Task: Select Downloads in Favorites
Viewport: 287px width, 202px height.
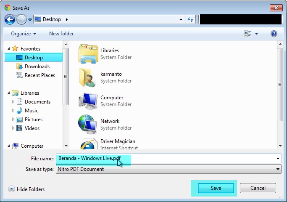Action: [37, 66]
